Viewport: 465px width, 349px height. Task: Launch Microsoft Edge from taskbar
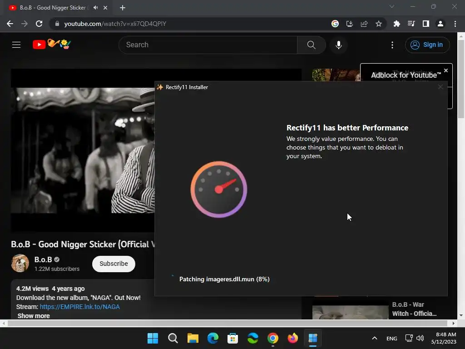coord(213,338)
